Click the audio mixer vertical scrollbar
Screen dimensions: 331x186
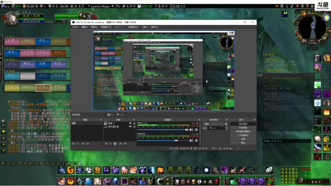[200, 134]
